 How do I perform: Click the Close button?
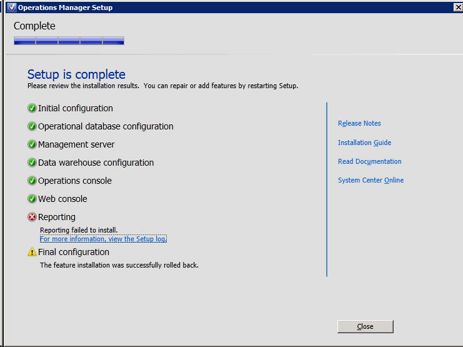click(366, 326)
